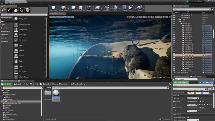This screenshot has width=215, height=121.
Task: Click the Add Component button
Action: pos(181,82)
